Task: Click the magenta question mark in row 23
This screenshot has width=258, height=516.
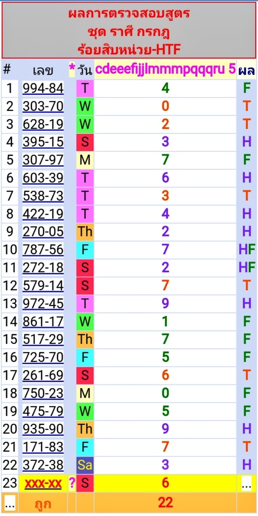Action: [x=72, y=483]
